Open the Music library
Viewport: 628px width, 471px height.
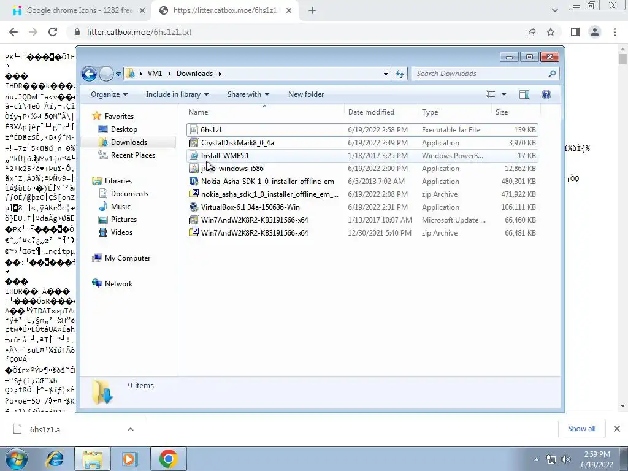click(120, 207)
